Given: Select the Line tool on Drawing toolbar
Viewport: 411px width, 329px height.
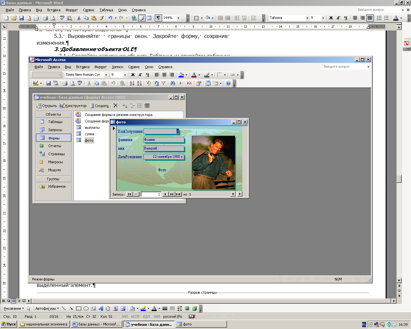Looking at the screenshot, I should 64,308.
